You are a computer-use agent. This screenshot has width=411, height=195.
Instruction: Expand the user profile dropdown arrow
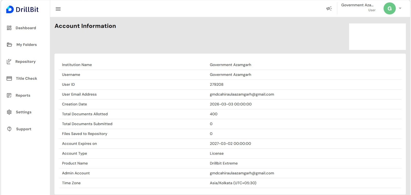pos(400,8)
